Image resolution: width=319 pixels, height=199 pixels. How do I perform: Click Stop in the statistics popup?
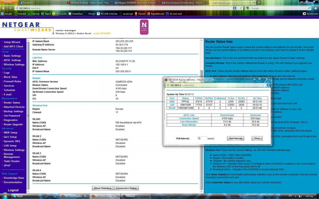point(257,139)
